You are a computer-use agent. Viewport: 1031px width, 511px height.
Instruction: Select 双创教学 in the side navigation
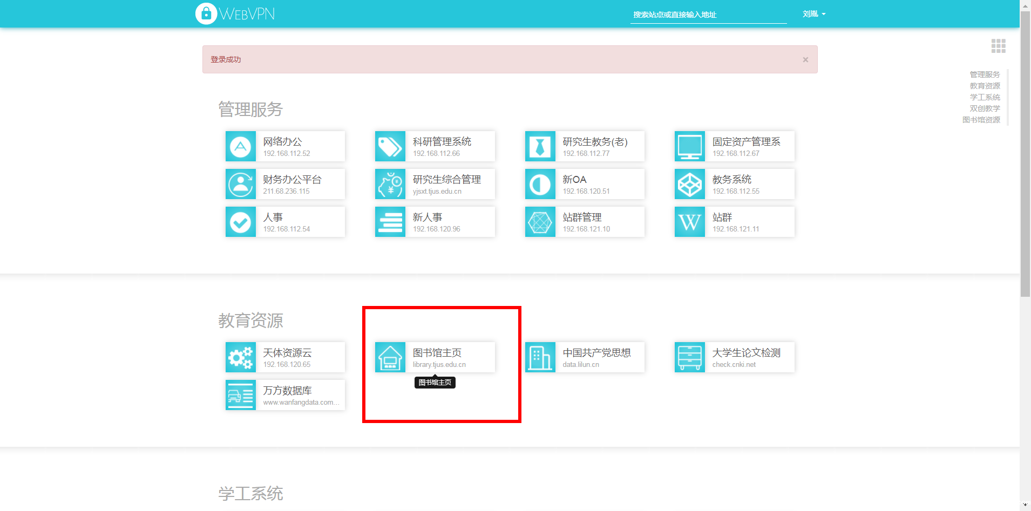pos(985,108)
